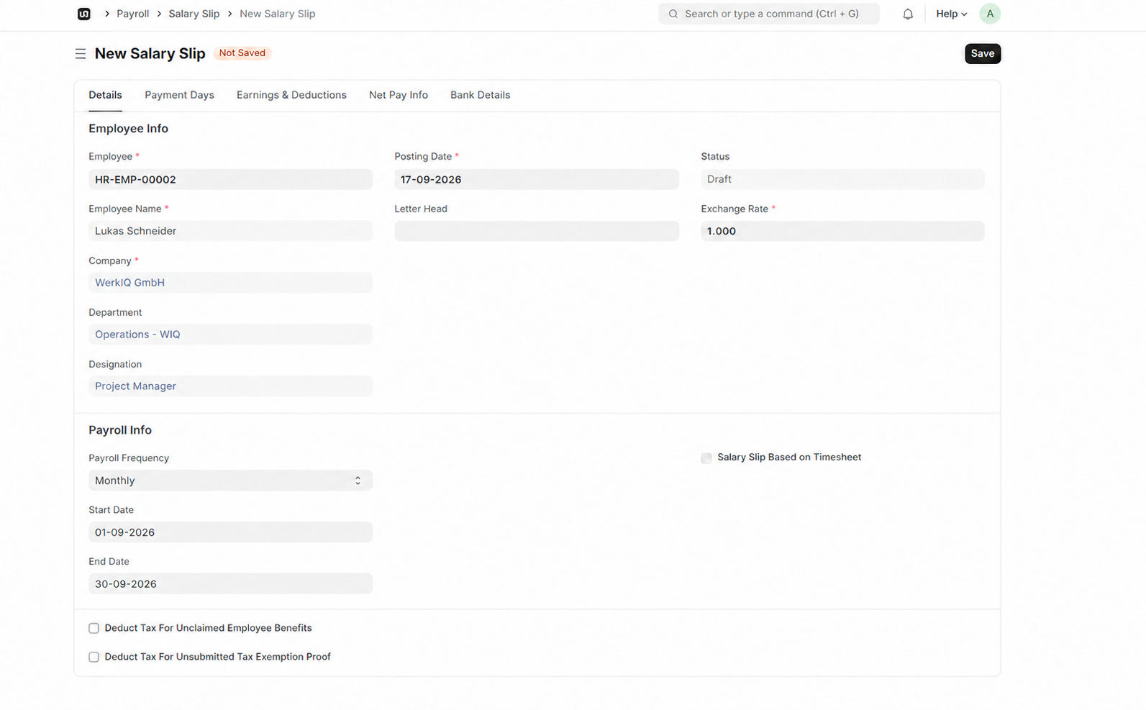Click the search magnifier icon
Viewport: 1146px width, 710px height.
[x=673, y=14]
